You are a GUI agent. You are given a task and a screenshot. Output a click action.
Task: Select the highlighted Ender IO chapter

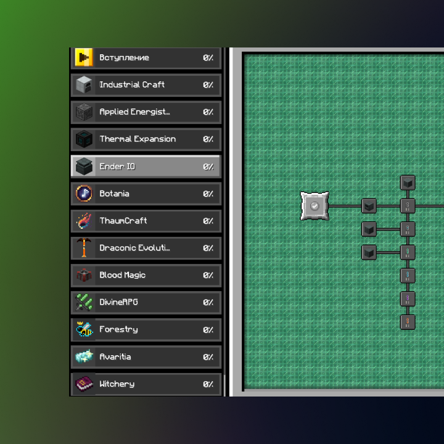point(146,166)
